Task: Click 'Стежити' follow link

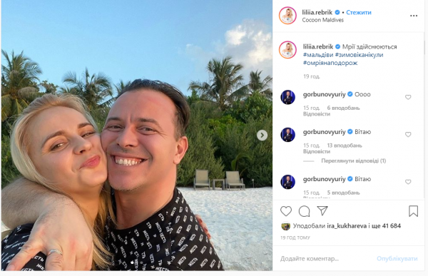Action: [359, 12]
